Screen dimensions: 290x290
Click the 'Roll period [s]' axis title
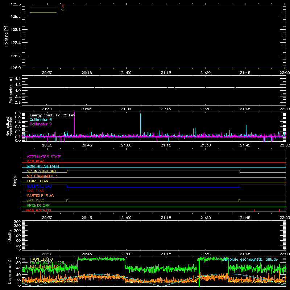[11, 90]
